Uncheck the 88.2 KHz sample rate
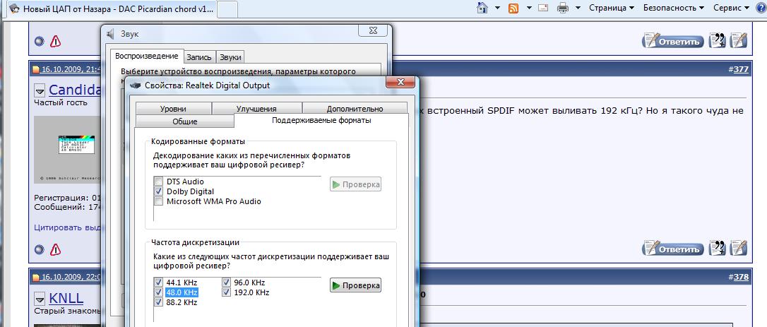The image size is (767, 327). (158, 302)
